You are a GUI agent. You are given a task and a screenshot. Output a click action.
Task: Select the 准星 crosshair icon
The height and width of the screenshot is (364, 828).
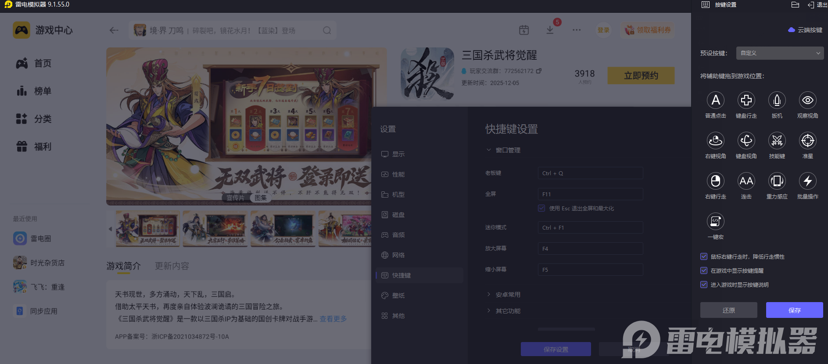808,141
